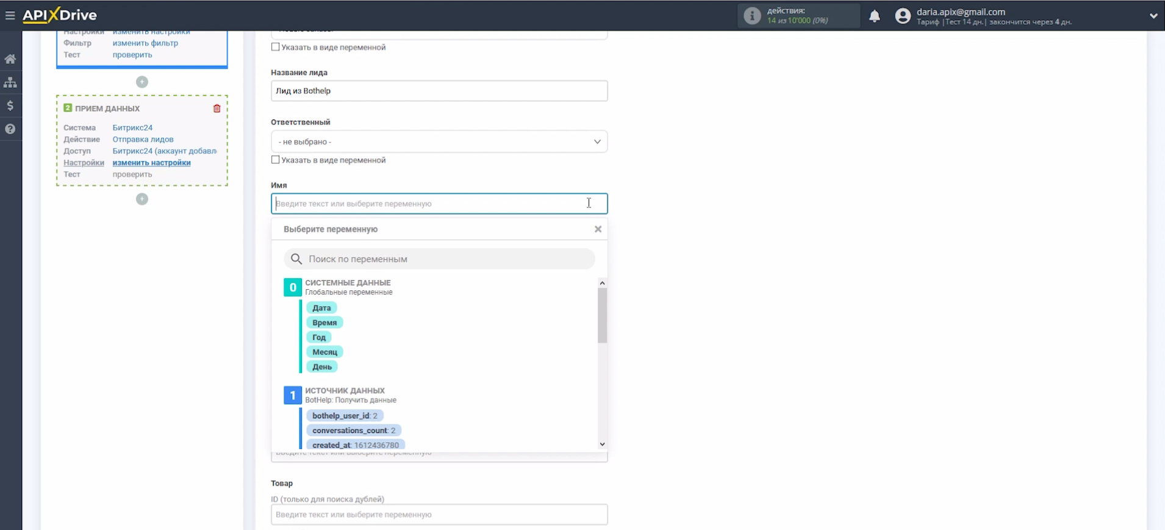Click the search magnifier icon
Viewport: 1165px width, 530px height.
point(296,259)
